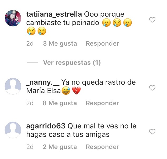Like the _nanny.__ comment with the heart
Viewport: 167px width, 159px height.
(152, 88)
